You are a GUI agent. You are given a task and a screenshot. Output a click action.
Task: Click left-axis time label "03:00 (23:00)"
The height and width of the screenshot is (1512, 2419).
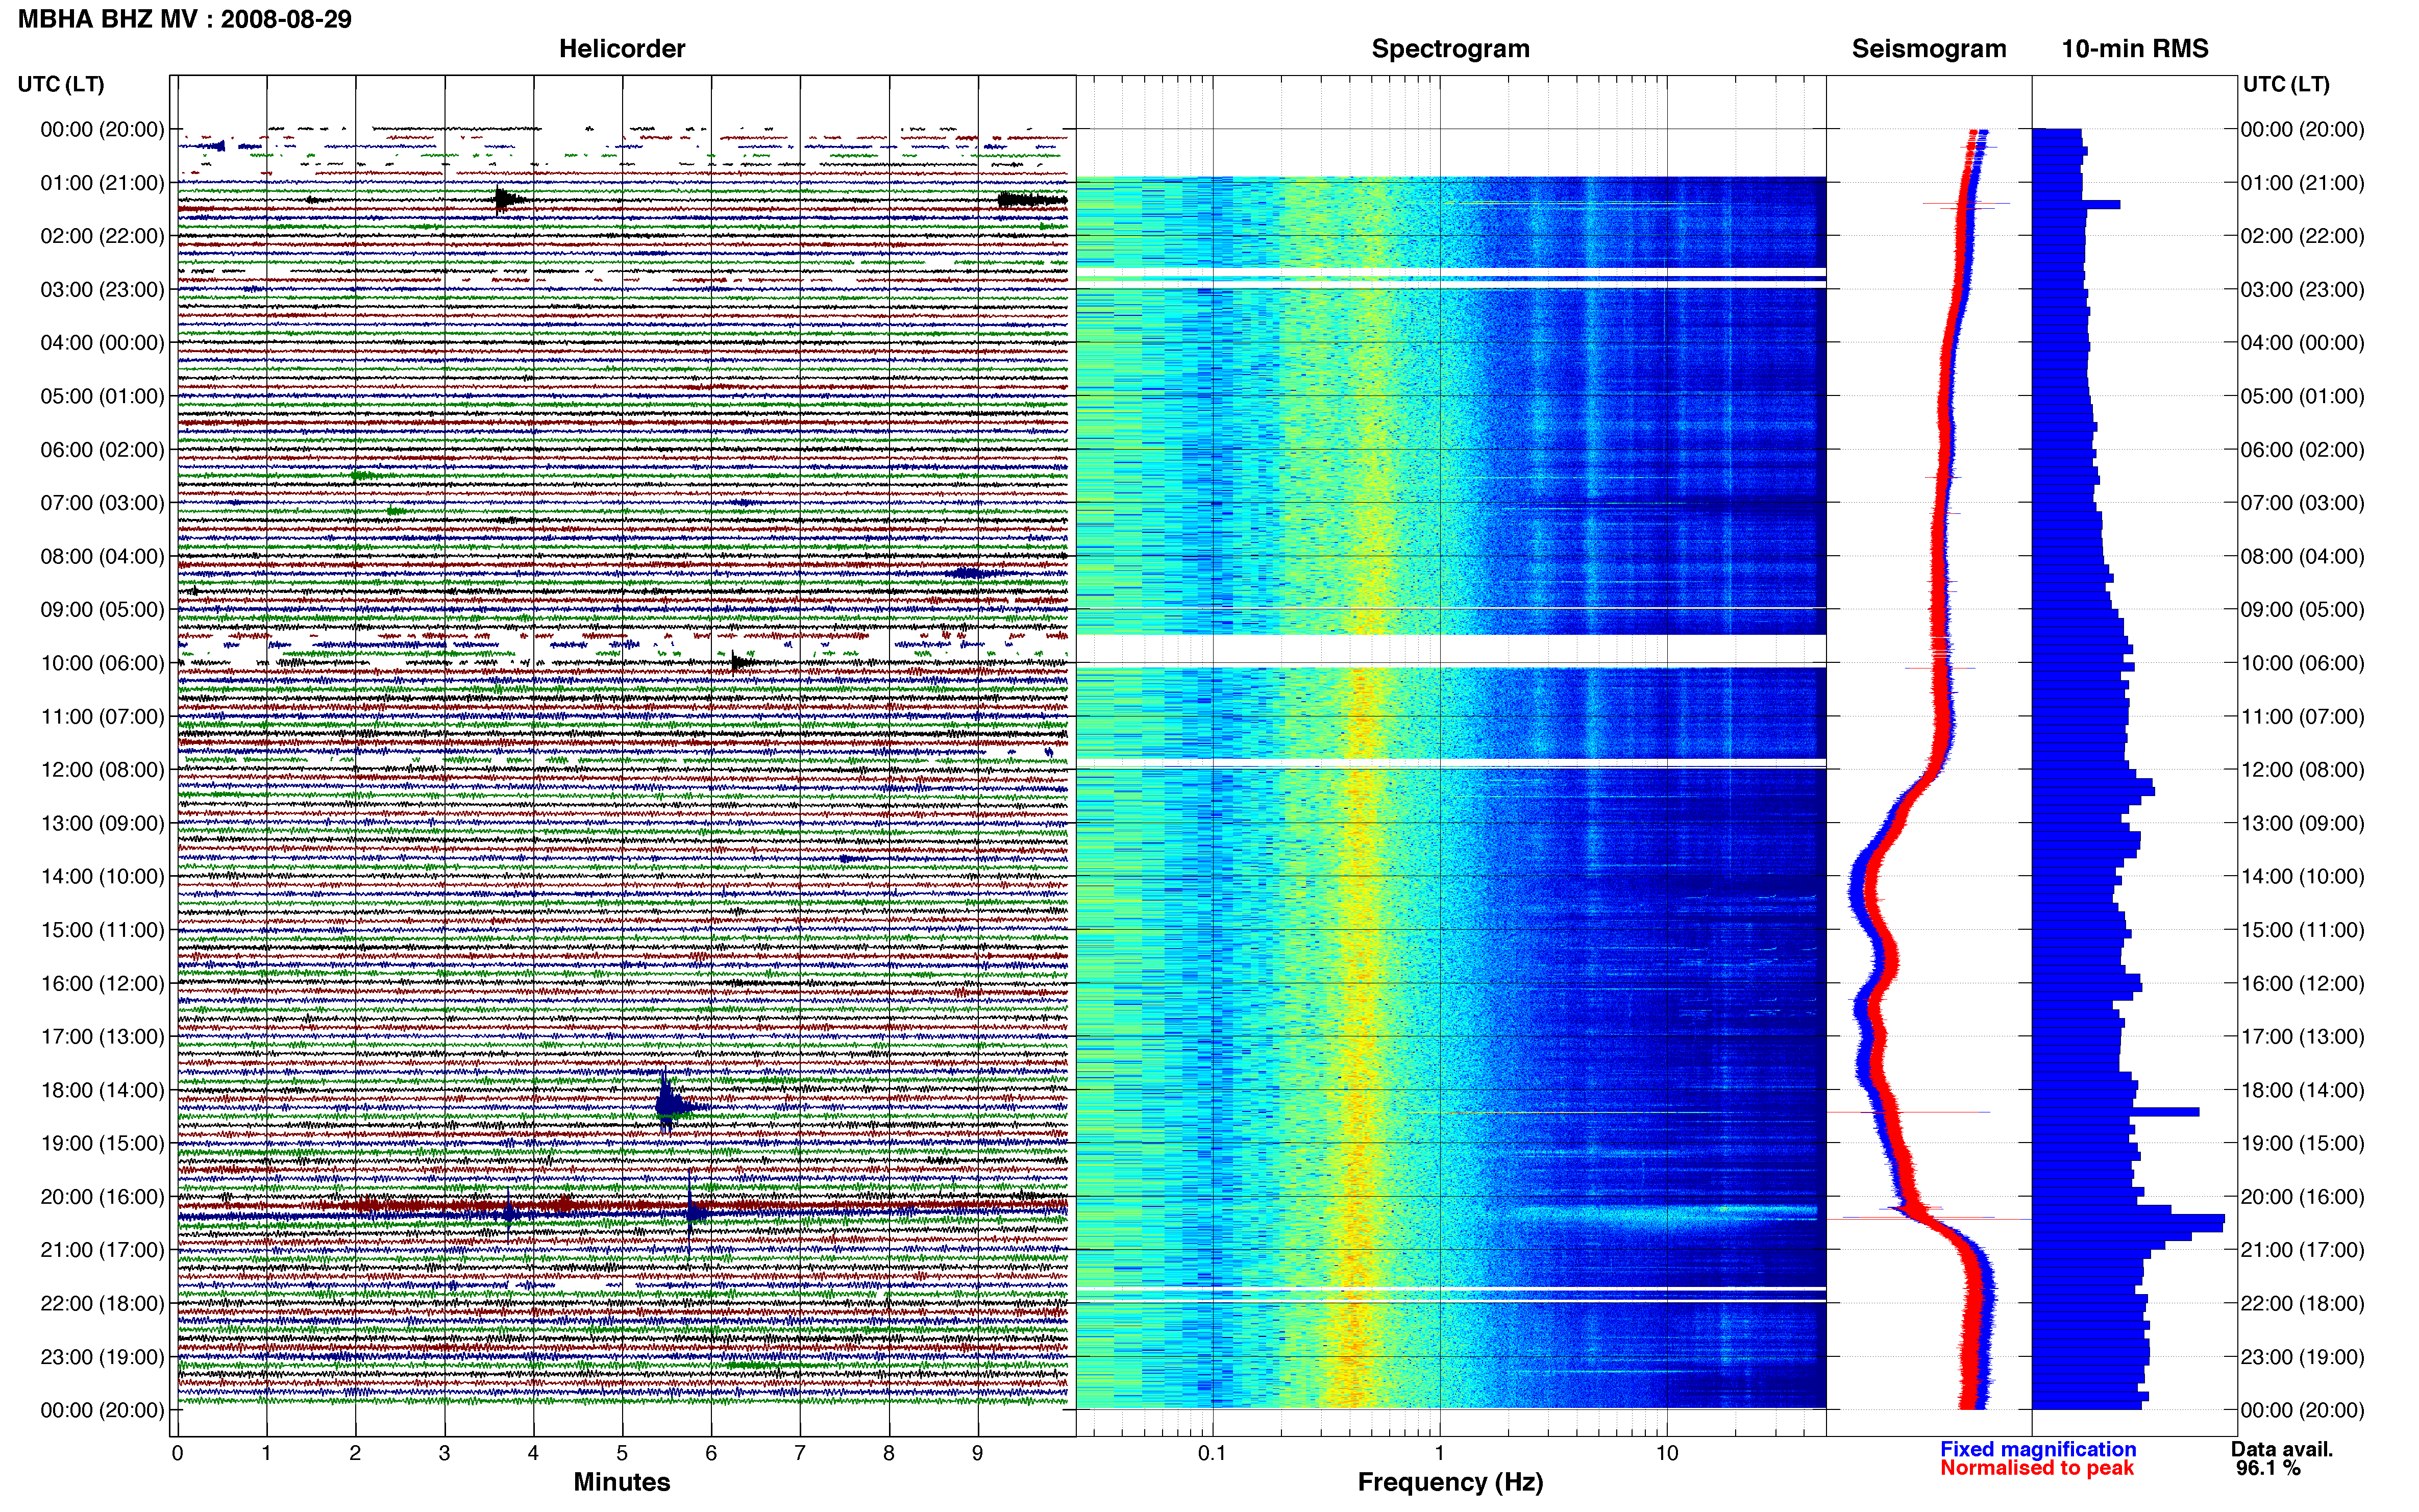[x=102, y=290]
